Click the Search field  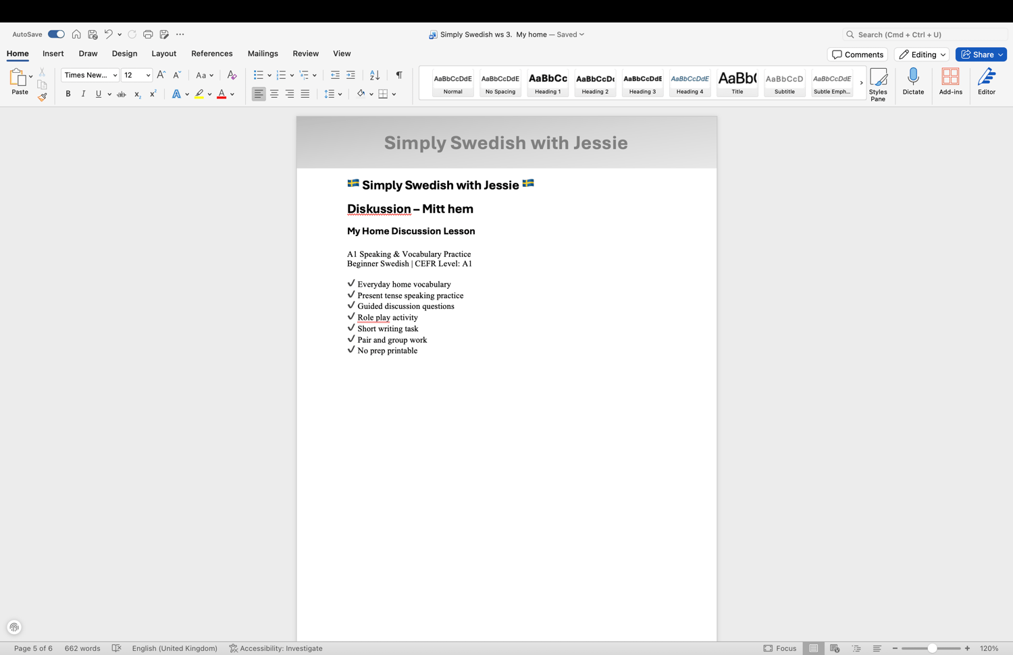925,34
